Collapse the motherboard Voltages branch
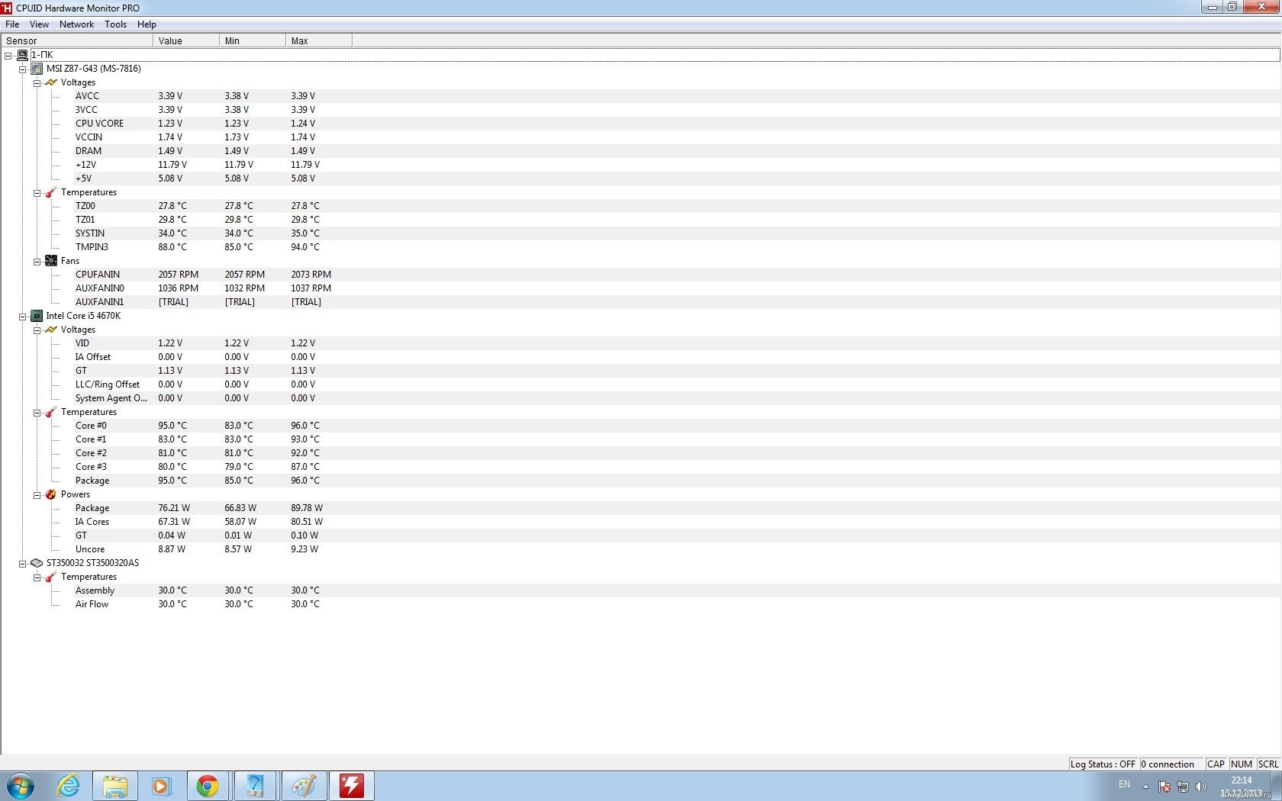 (x=37, y=83)
